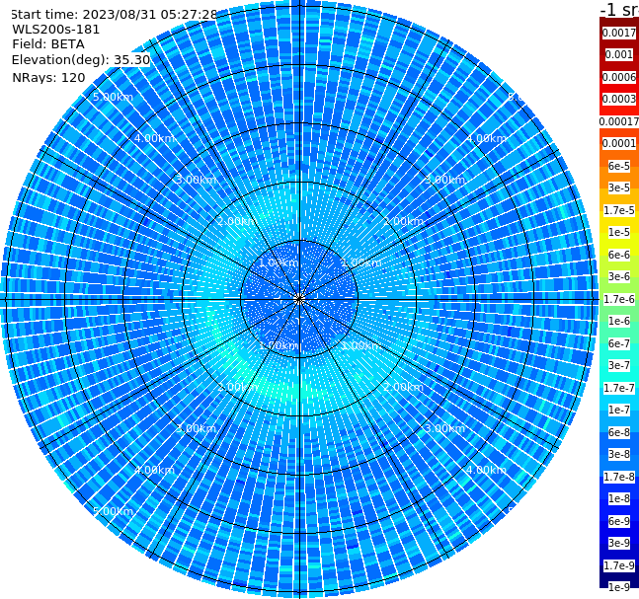Click the 1e-9 colorbar label
Viewport: 639px width, 599px height.
(x=619, y=587)
